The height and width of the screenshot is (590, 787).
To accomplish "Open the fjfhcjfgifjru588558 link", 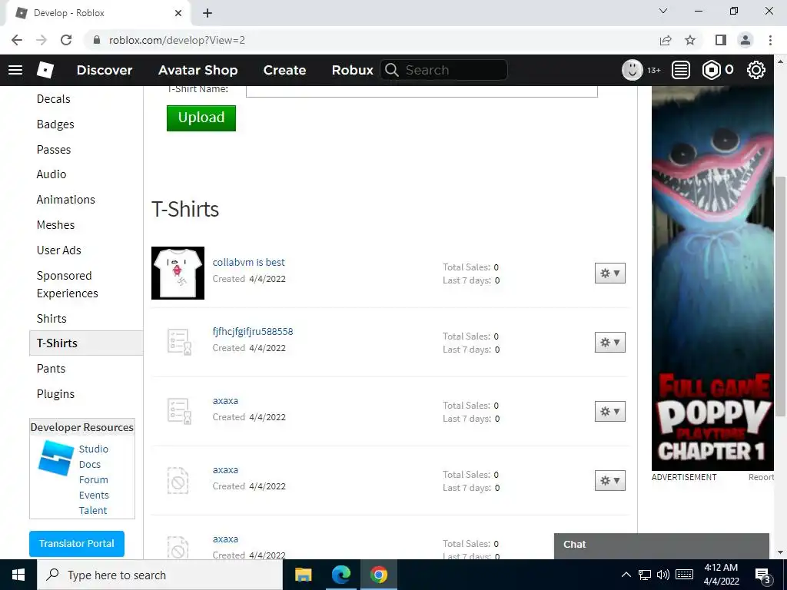I will pos(252,331).
